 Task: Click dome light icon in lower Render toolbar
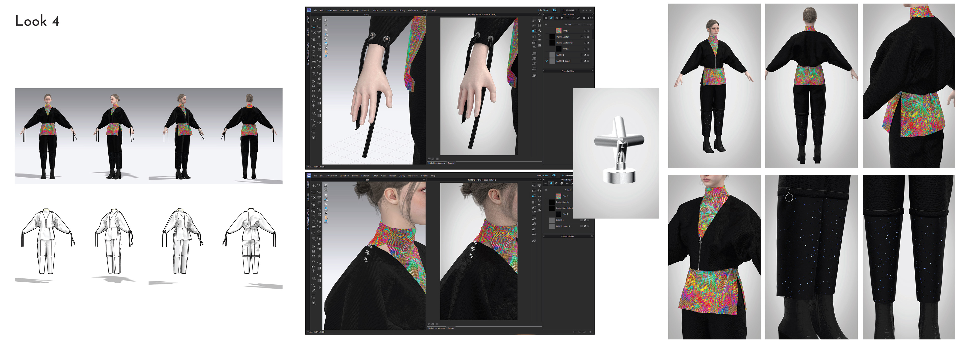click(x=540, y=210)
